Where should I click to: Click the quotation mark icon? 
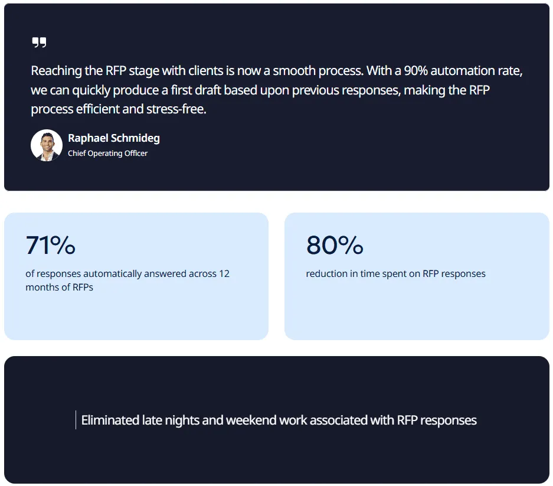point(39,43)
